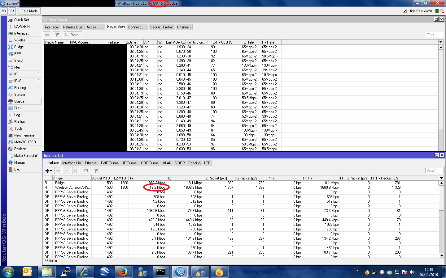
Task: Open the EoIP Tunnel tab
Action: 110,163
